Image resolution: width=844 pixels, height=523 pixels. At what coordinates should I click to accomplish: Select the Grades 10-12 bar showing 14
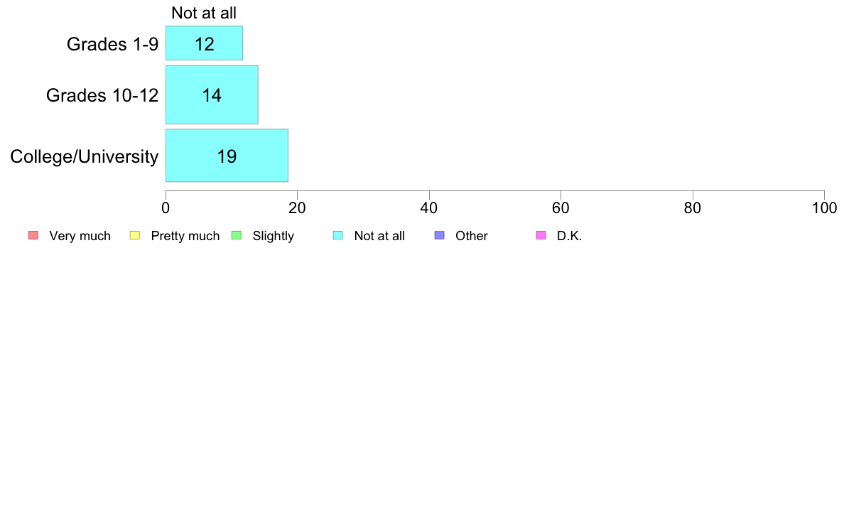(x=212, y=95)
